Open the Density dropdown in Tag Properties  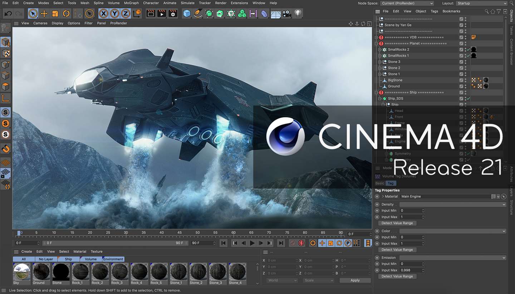pos(453,204)
